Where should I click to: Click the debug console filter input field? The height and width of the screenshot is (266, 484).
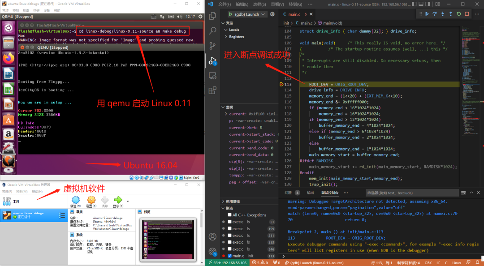[412, 193]
